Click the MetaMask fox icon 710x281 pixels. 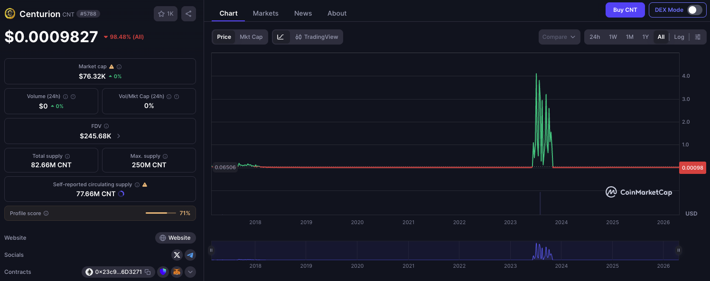pos(177,272)
